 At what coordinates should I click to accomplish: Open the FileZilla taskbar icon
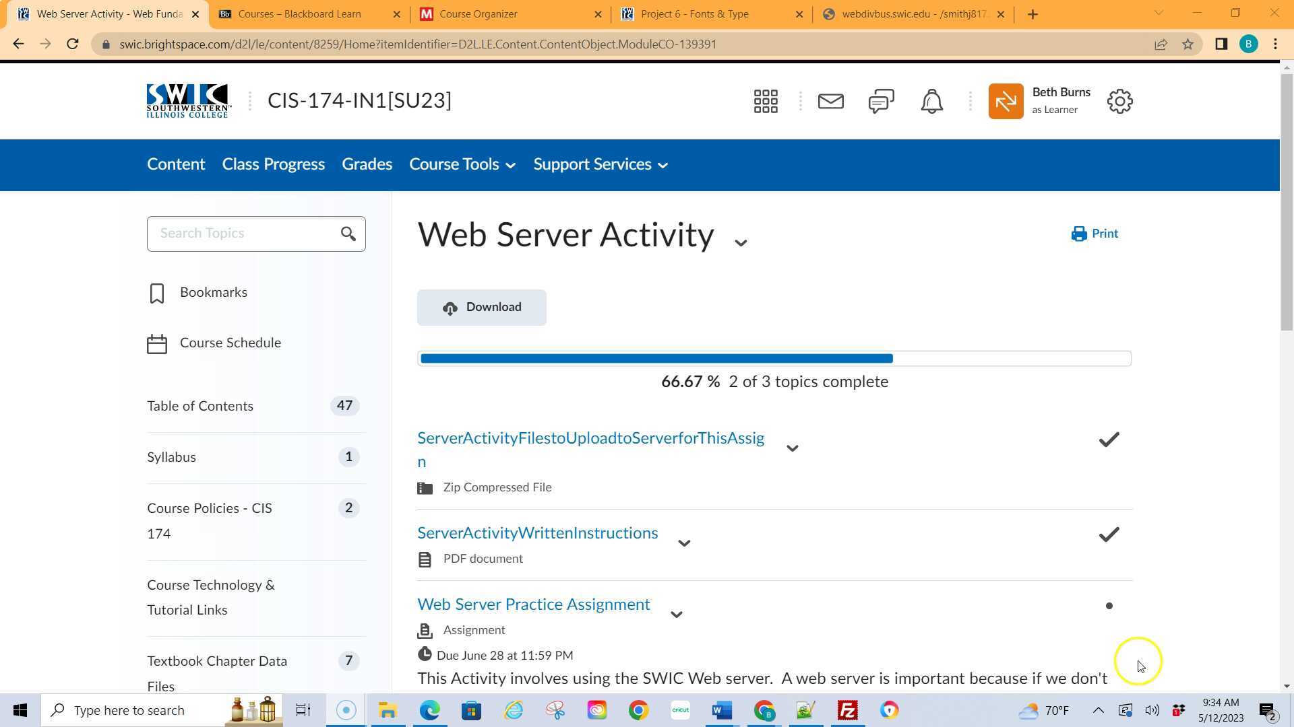[x=847, y=710]
